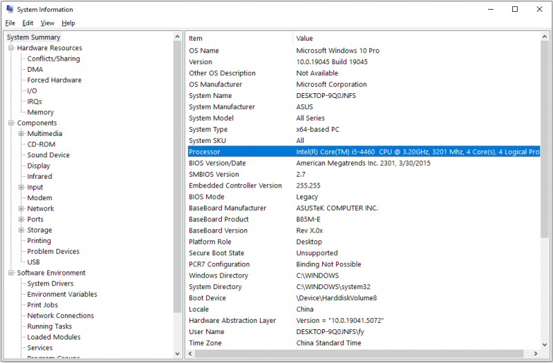The height and width of the screenshot is (363, 553).
Task: Close the System Information window
Action: pyautogui.click(x=540, y=9)
